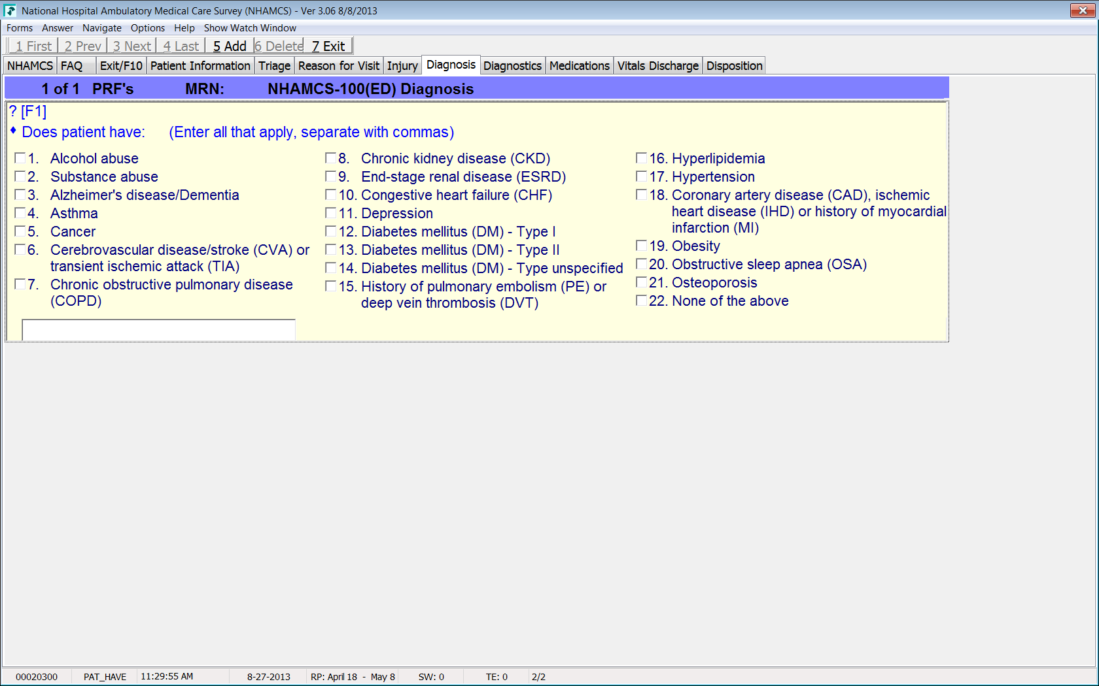Click the 6 Delete toolbar button
Screen dimensions: 1099x686
(x=279, y=46)
